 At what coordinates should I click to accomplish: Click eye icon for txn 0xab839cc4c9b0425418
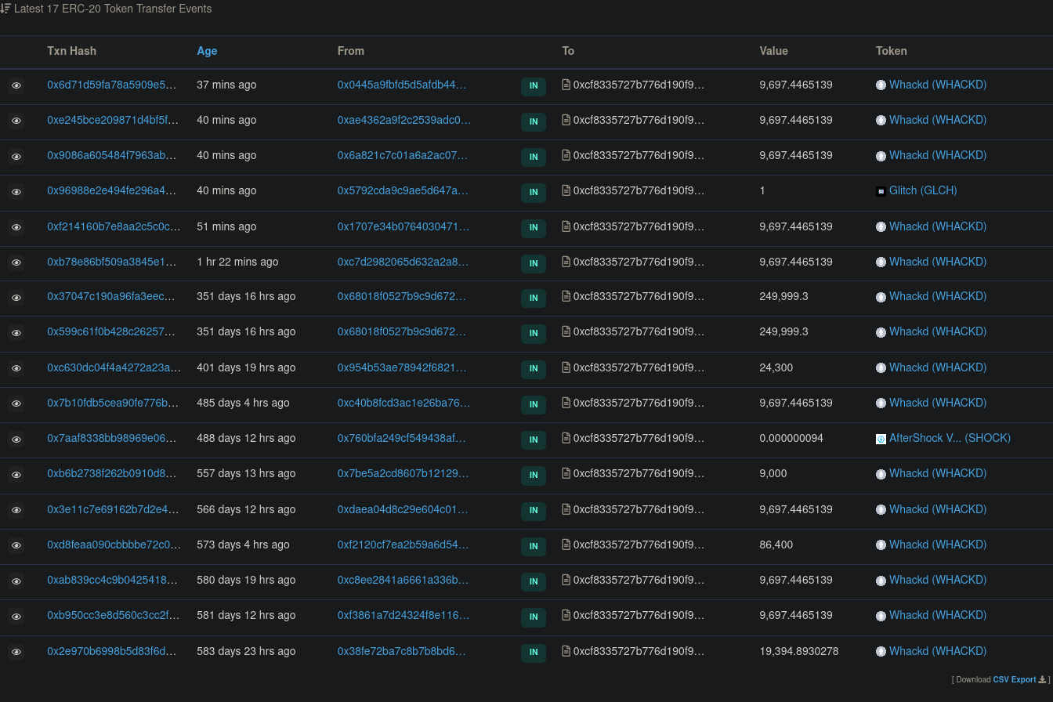pyautogui.click(x=16, y=581)
